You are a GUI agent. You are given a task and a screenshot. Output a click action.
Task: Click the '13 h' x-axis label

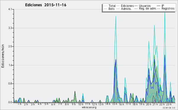click(101, 104)
